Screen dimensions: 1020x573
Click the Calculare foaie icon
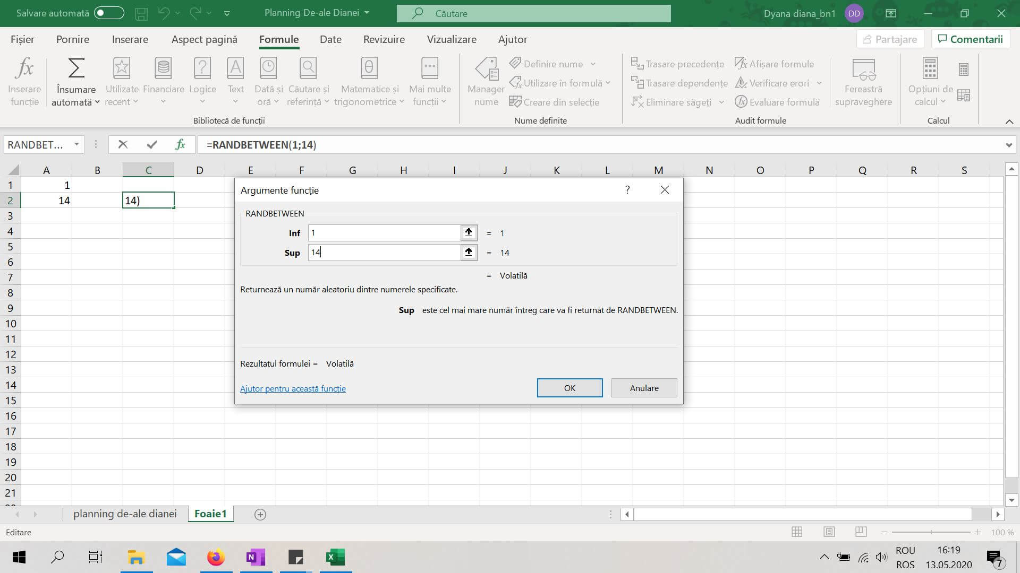click(964, 95)
